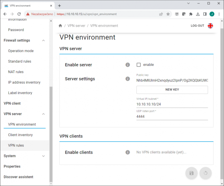Open NAT rules in sidebar
This screenshot has height=186, width=224.
pyautogui.click(x=16, y=72)
